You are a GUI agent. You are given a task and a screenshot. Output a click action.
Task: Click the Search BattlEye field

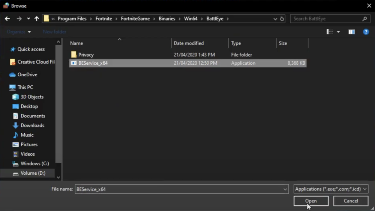[x=326, y=19]
